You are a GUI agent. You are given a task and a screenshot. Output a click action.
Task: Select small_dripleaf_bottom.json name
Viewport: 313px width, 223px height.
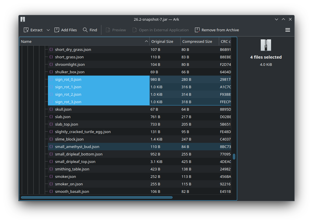click(x=79, y=154)
